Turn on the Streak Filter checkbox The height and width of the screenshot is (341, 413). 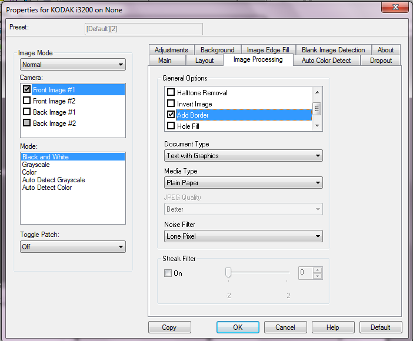tap(168, 273)
